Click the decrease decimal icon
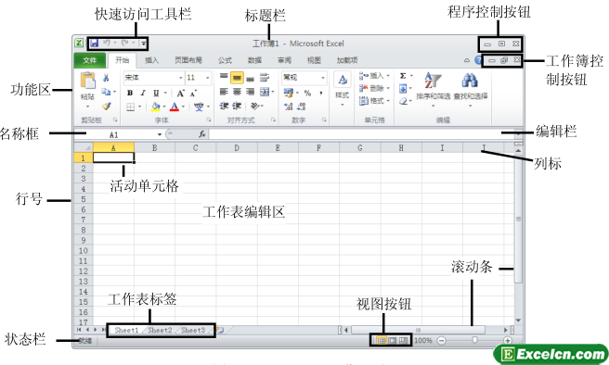 point(302,107)
